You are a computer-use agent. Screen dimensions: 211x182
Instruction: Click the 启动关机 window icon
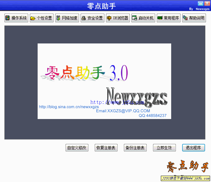pos(135,18)
